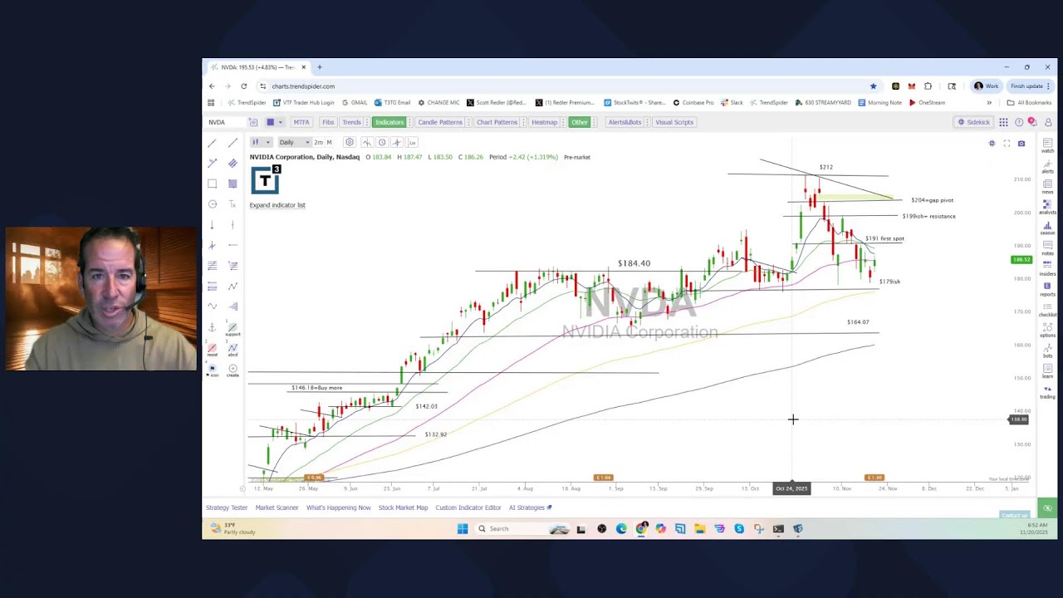Viewport: 1063px width, 598px height.
Task: Choose the sine wave drawing tool
Action: coord(212,306)
